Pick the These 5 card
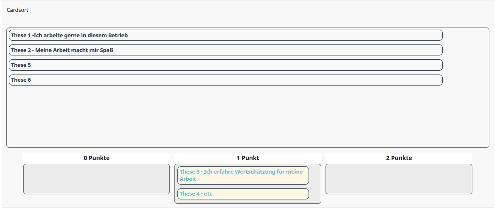The width and height of the screenshot is (497, 210). tap(226, 65)
